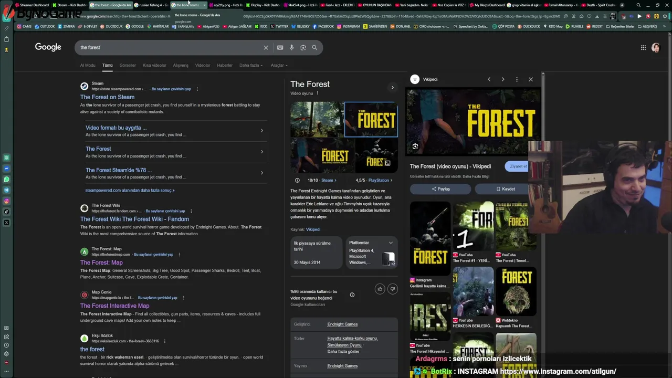Expand the Daha fazla dropdown
This screenshot has width=672, height=378.
point(251,66)
